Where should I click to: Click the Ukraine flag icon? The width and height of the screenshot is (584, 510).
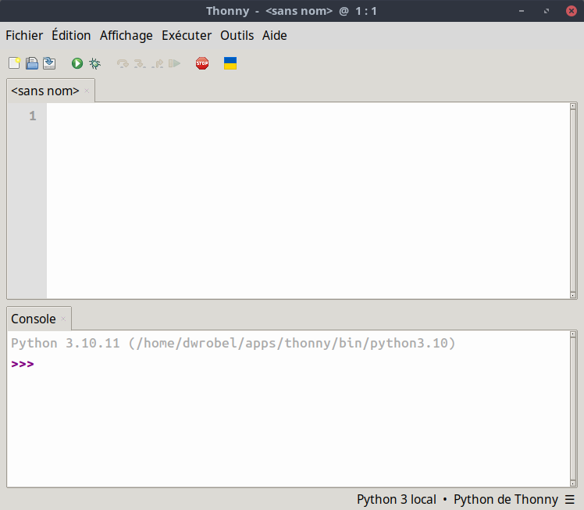230,63
